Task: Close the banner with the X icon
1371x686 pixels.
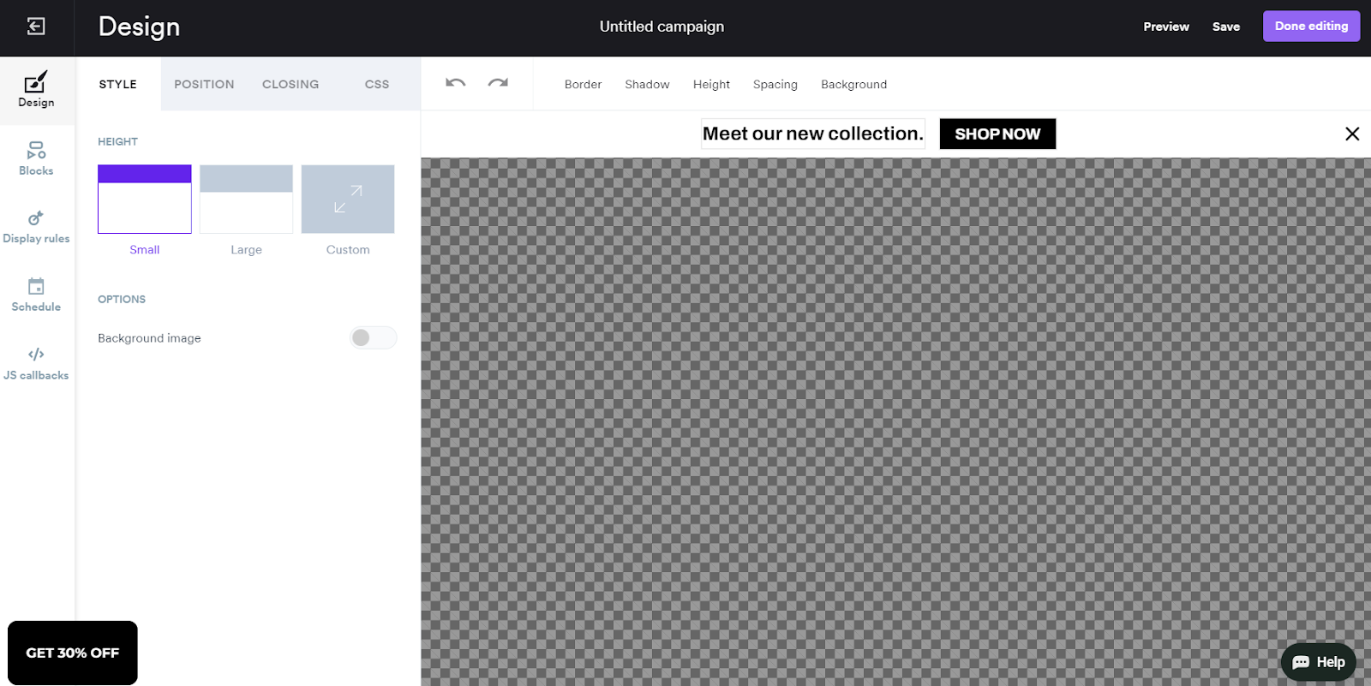Action: click(1352, 134)
